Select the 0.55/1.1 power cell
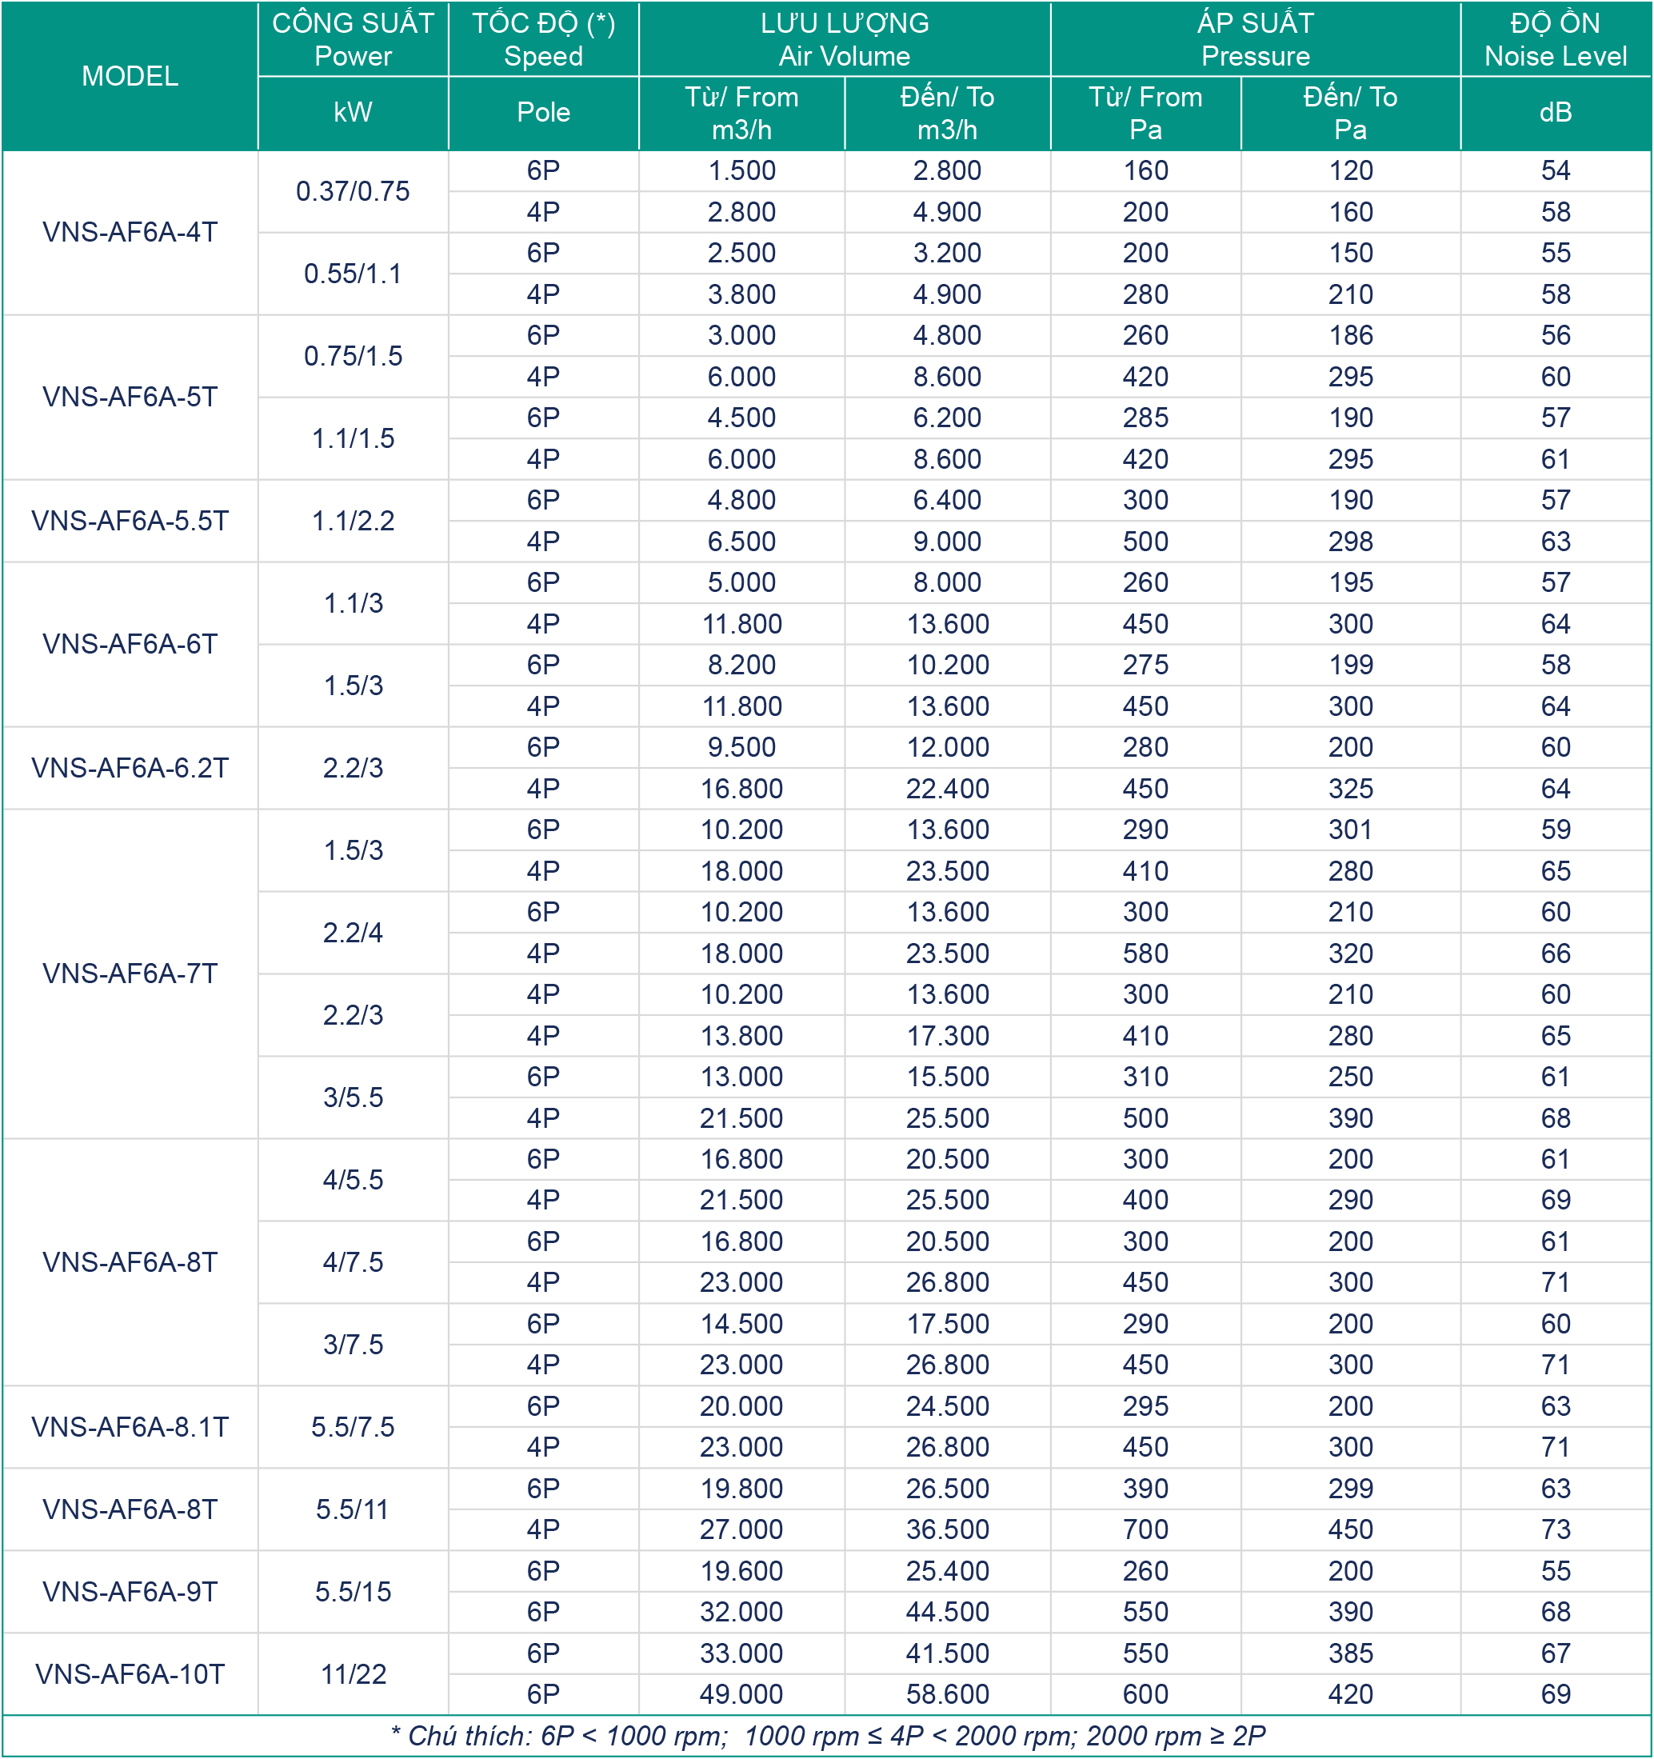This screenshot has width=1654, height=1759. coord(353,274)
